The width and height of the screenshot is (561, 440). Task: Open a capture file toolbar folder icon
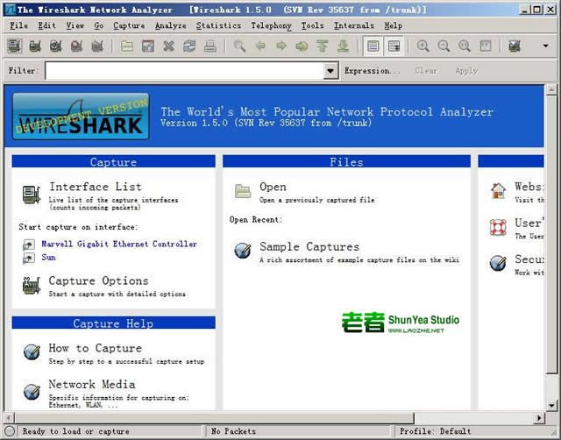click(x=126, y=46)
